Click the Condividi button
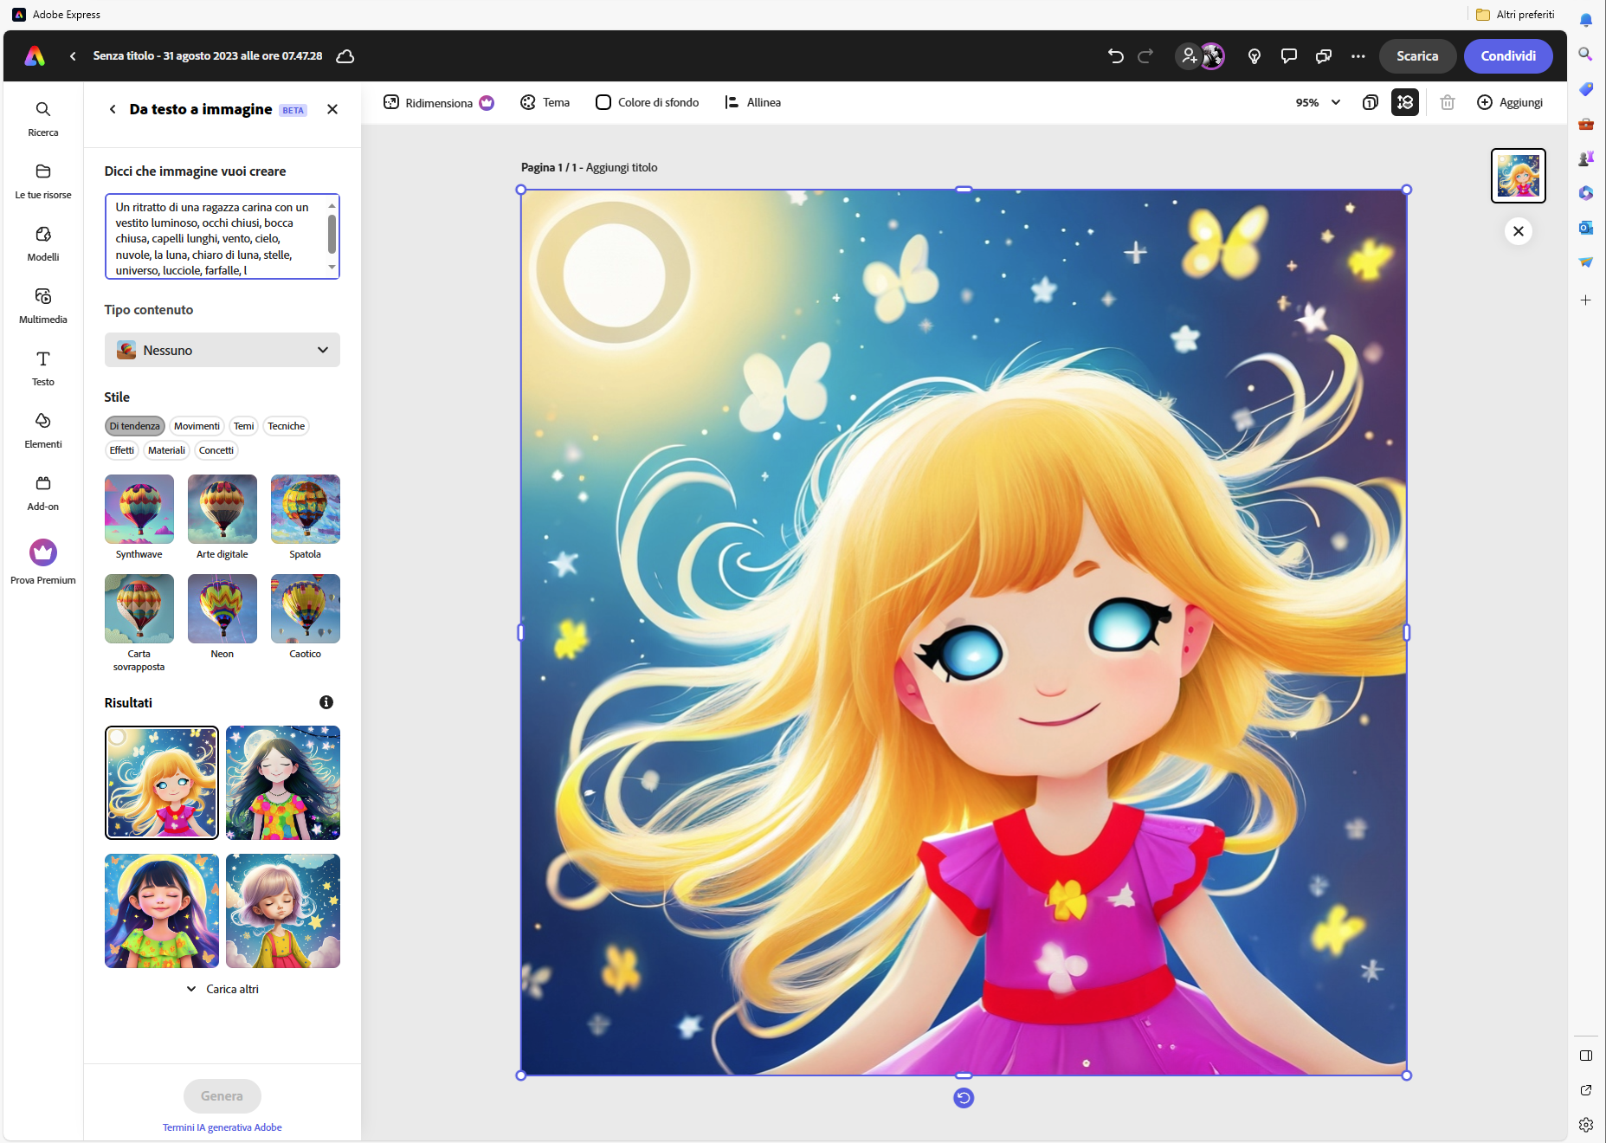Viewport: 1606px width, 1143px height. pyautogui.click(x=1507, y=56)
